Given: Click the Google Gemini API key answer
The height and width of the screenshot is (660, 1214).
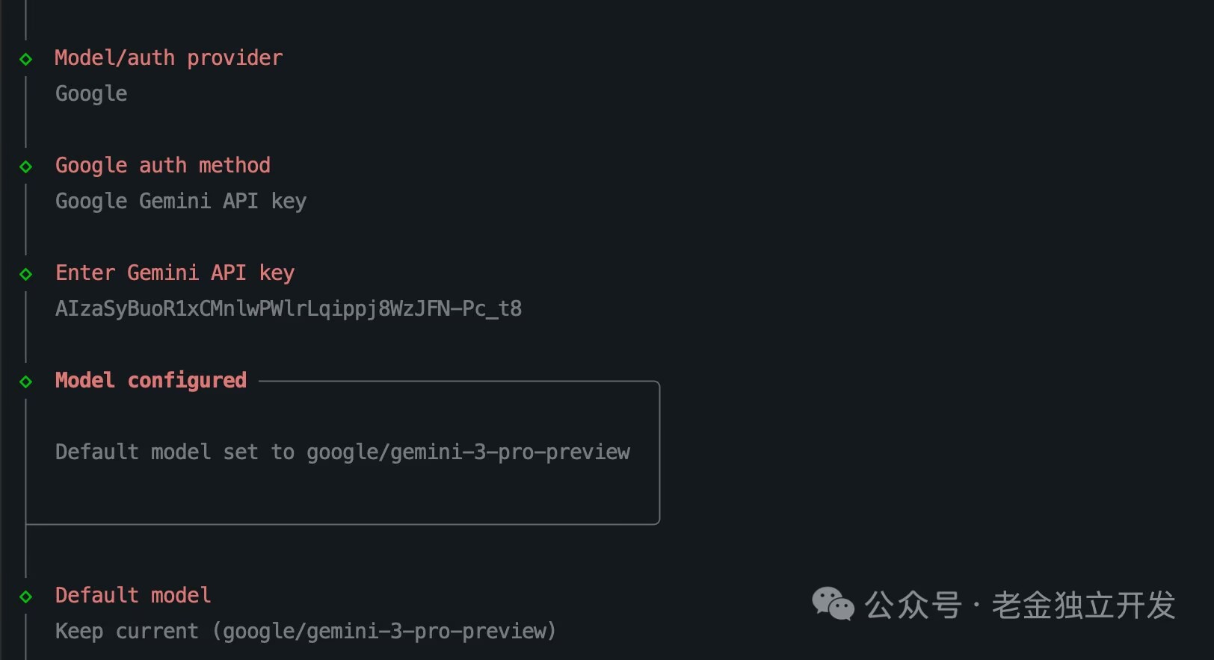Looking at the screenshot, I should [181, 202].
